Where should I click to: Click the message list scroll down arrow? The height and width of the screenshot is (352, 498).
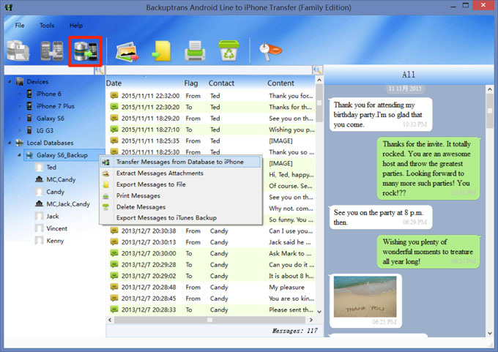coord(319,312)
